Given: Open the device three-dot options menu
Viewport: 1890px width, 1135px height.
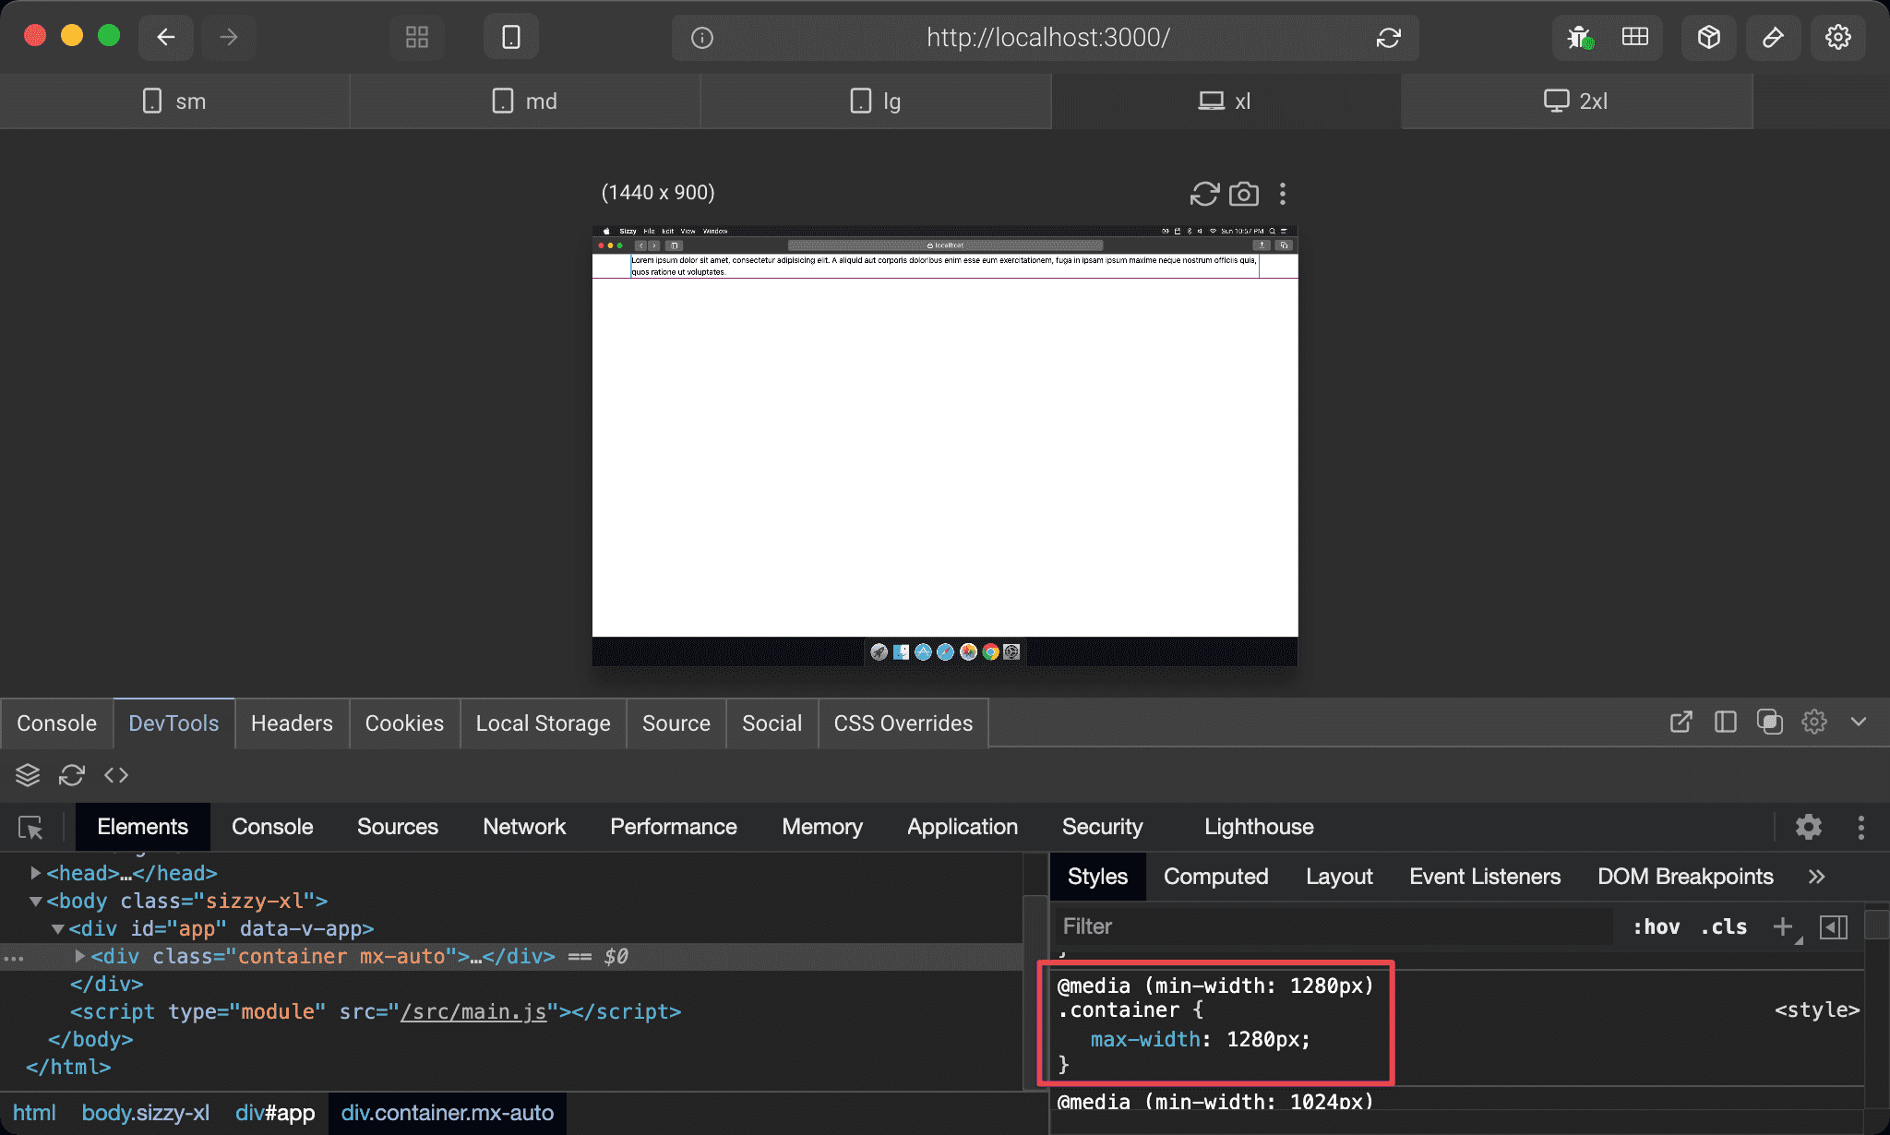Looking at the screenshot, I should click(1283, 194).
